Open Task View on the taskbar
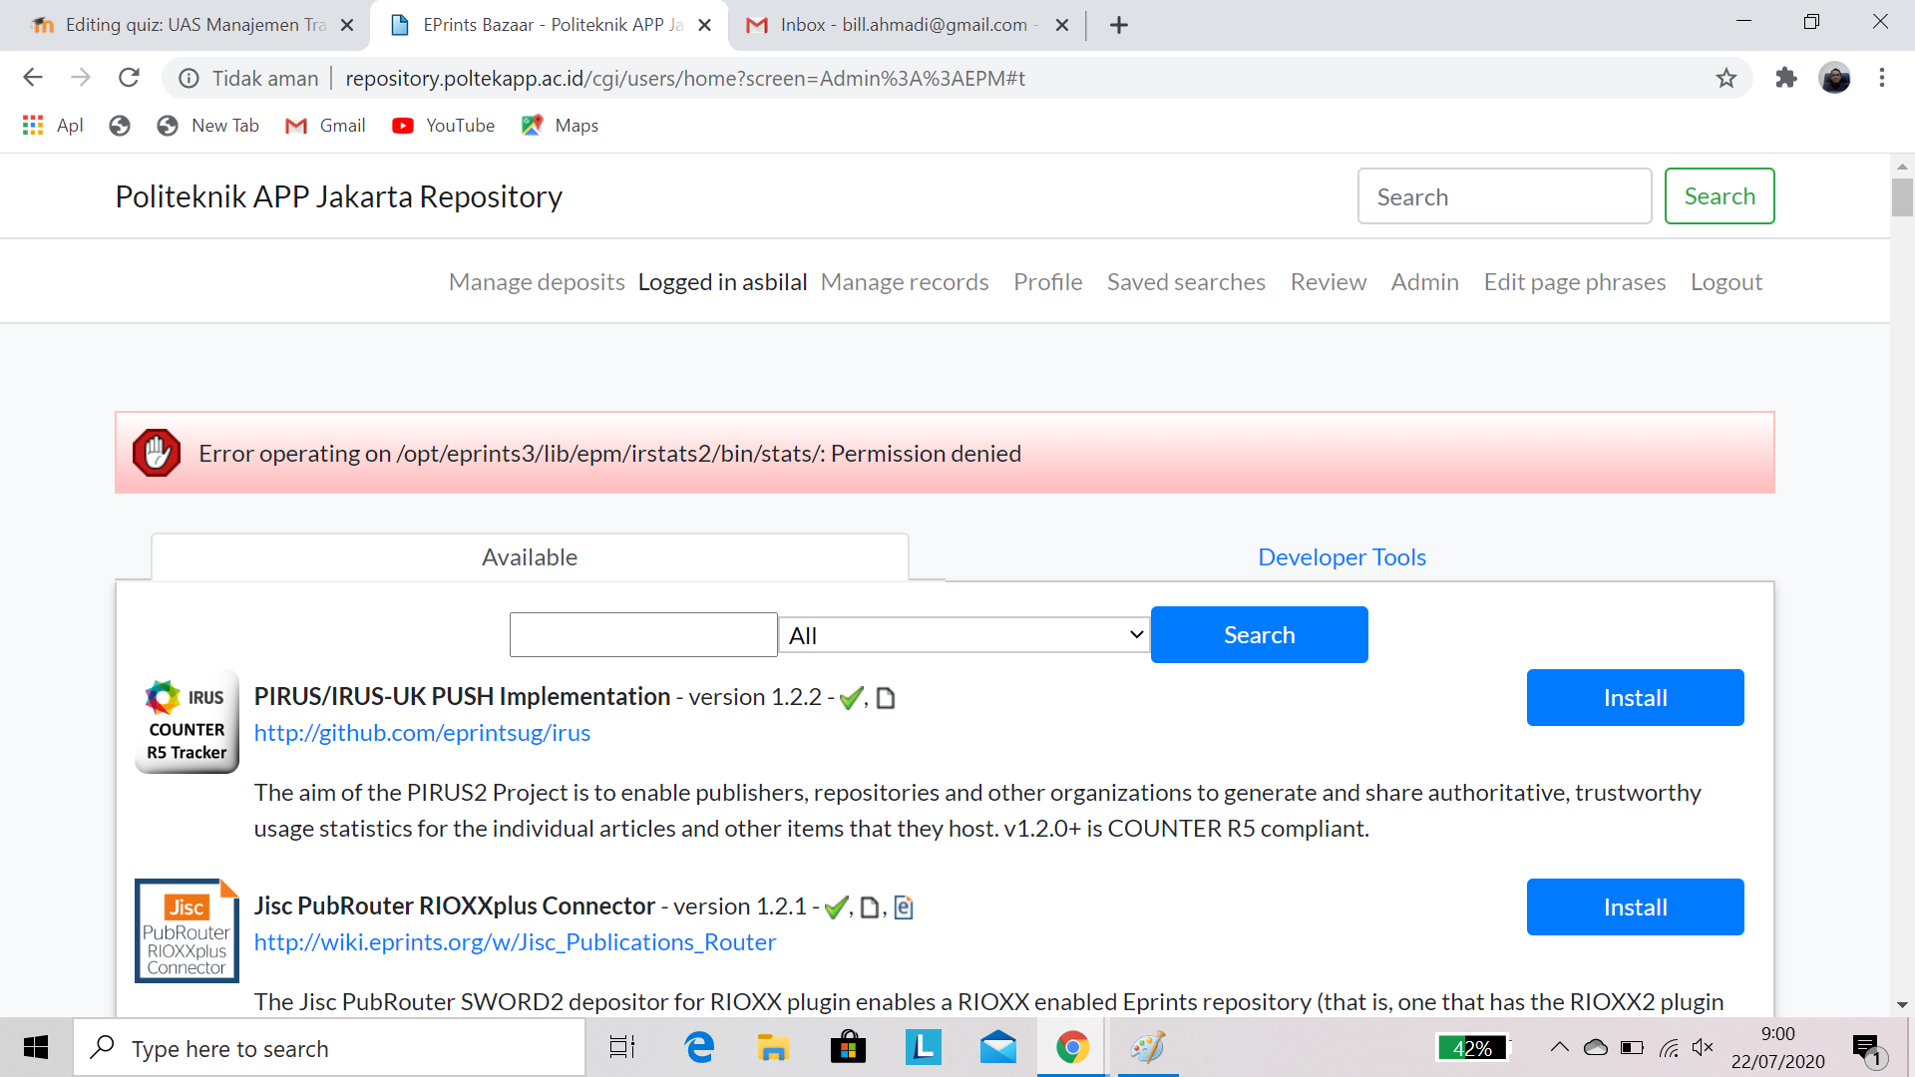 (622, 1047)
